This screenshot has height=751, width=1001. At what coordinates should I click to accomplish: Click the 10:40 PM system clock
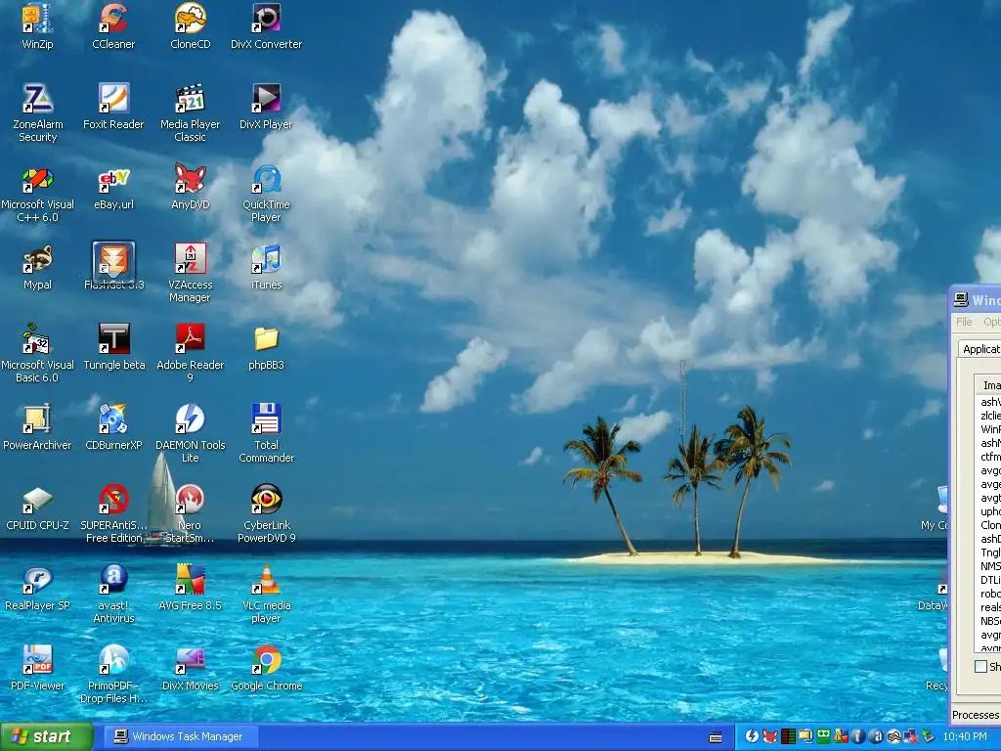coord(965,736)
